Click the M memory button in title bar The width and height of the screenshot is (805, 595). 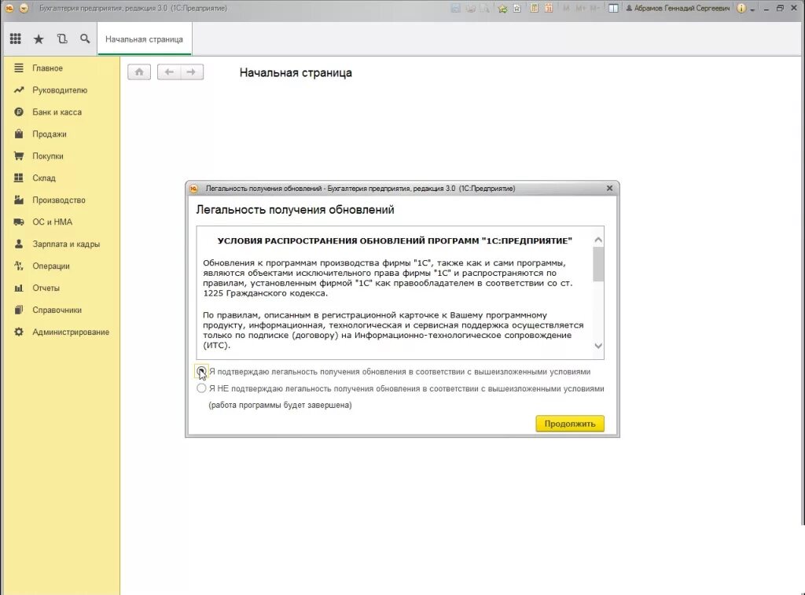pyautogui.click(x=566, y=8)
